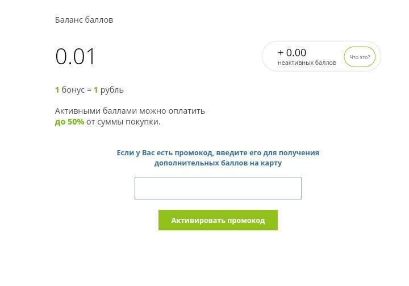Click the word "рубль" in the rate line
This screenshot has height=286, width=409.
click(x=112, y=90)
